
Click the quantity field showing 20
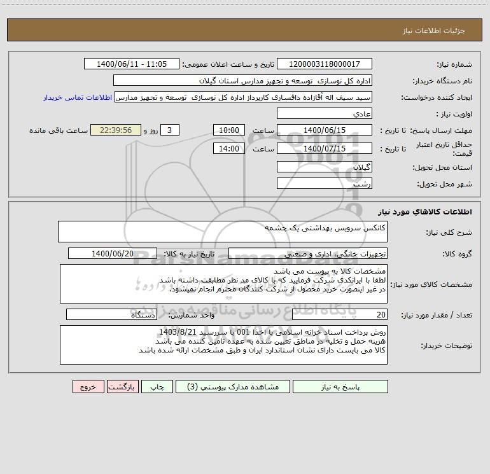tap(340, 314)
